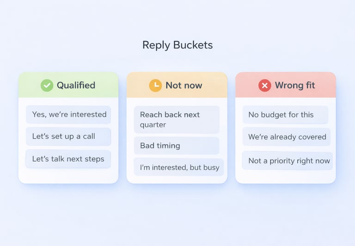
Task: Choose the "Let's set up a call" reply
Action: pyautogui.click(x=68, y=136)
